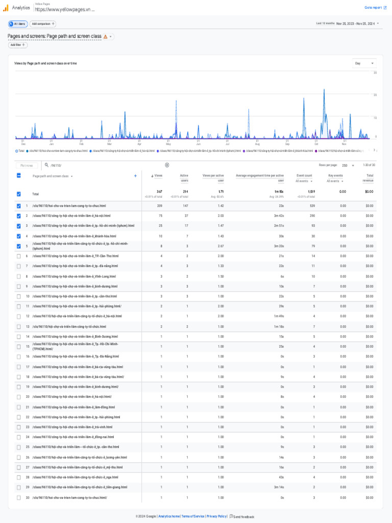Click the first blue legend dot for cls/96110

28,151
